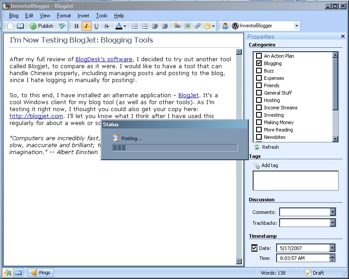
Task: Check the Expenses category
Action: tap(259, 78)
